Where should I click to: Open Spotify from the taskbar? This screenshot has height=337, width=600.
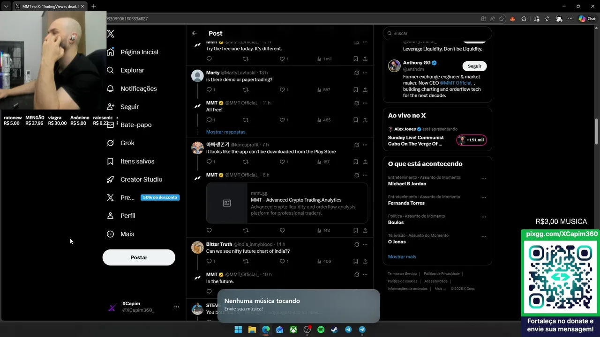tap(321, 330)
